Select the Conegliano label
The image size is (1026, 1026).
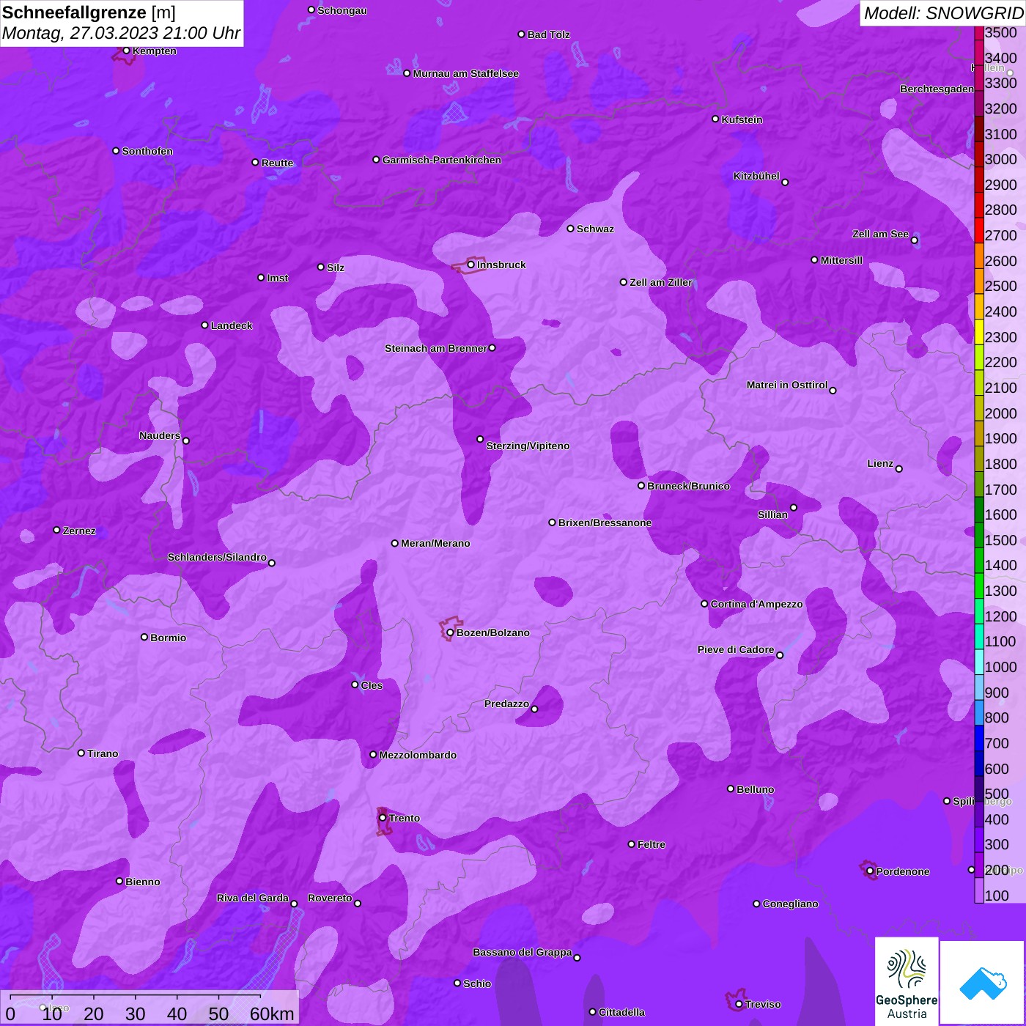coord(791,904)
